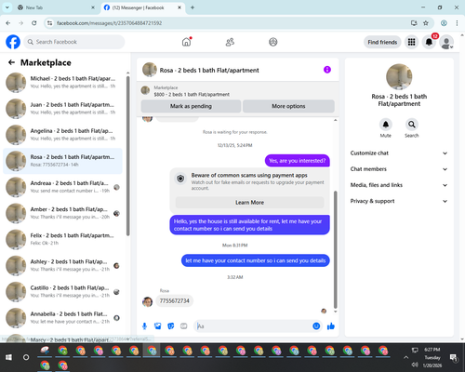Viewport: 465px width, 372px height.
Task: Switch to New Tab browser tab
Action: pyautogui.click(x=56, y=7)
